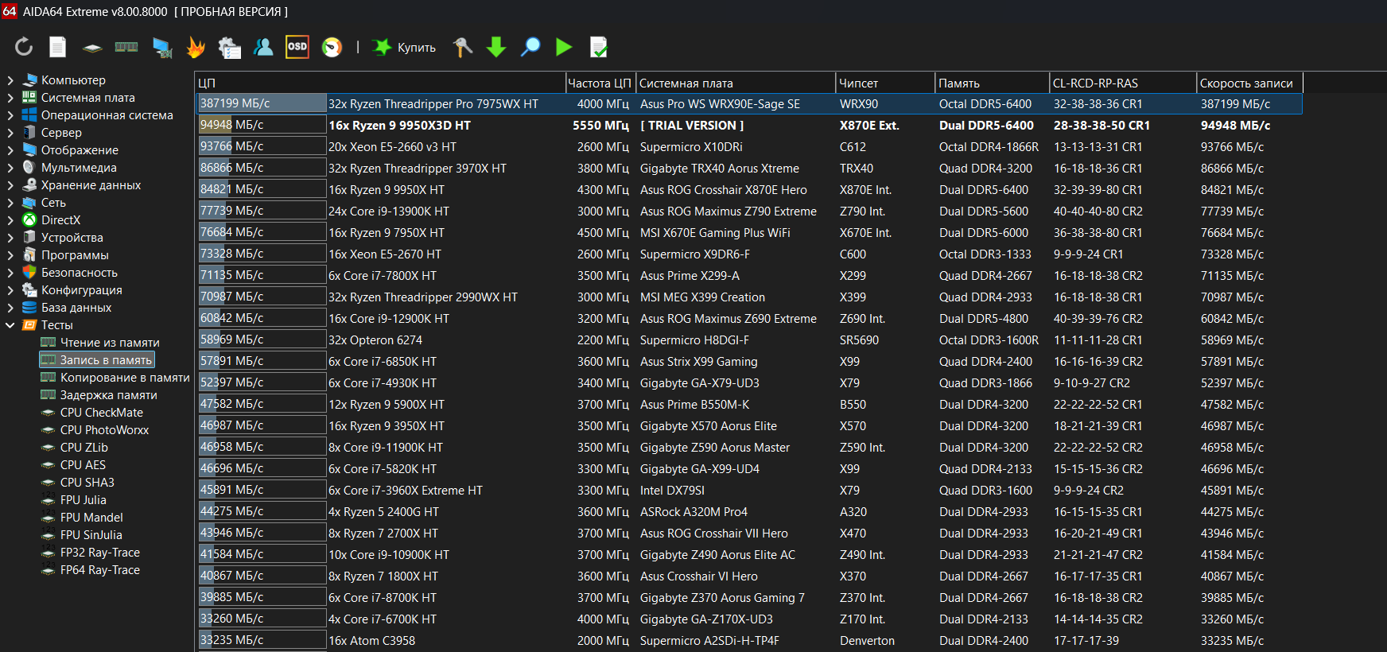1387x652 pixels.
Task: Open the Report page icon
Action: coord(58,47)
